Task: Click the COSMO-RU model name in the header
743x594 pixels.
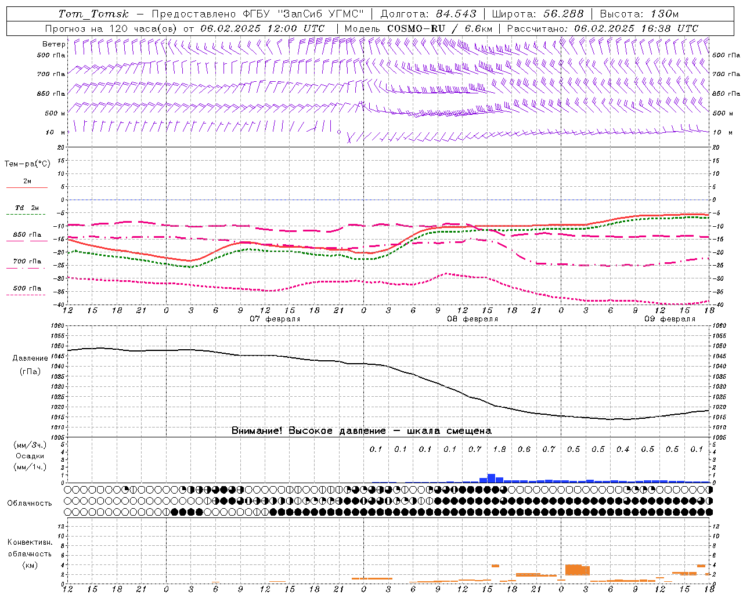Action: (416, 28)
